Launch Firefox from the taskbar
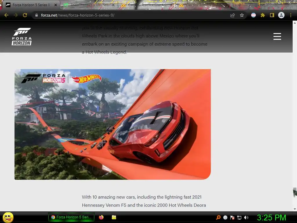297x223 pixels. (101, 217)
